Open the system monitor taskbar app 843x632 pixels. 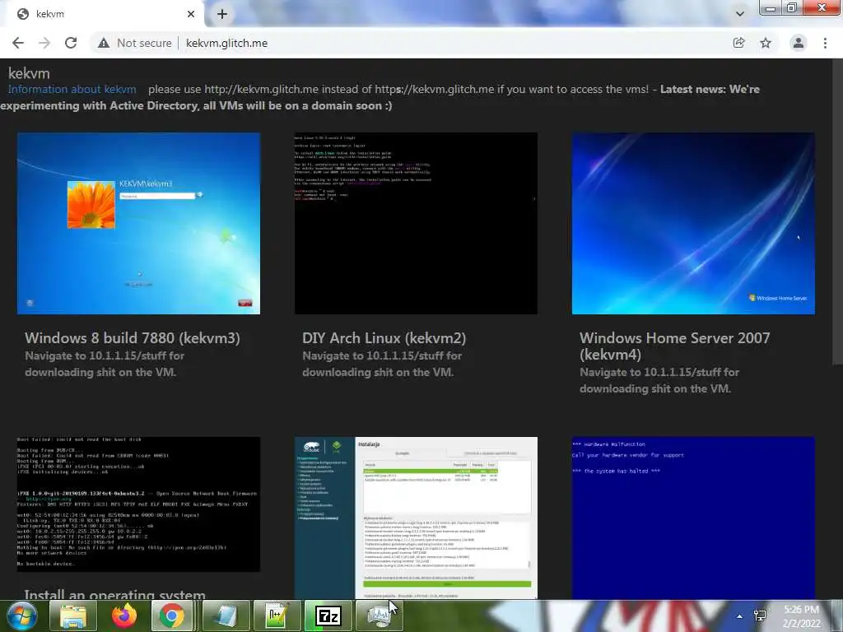point(379,616)
